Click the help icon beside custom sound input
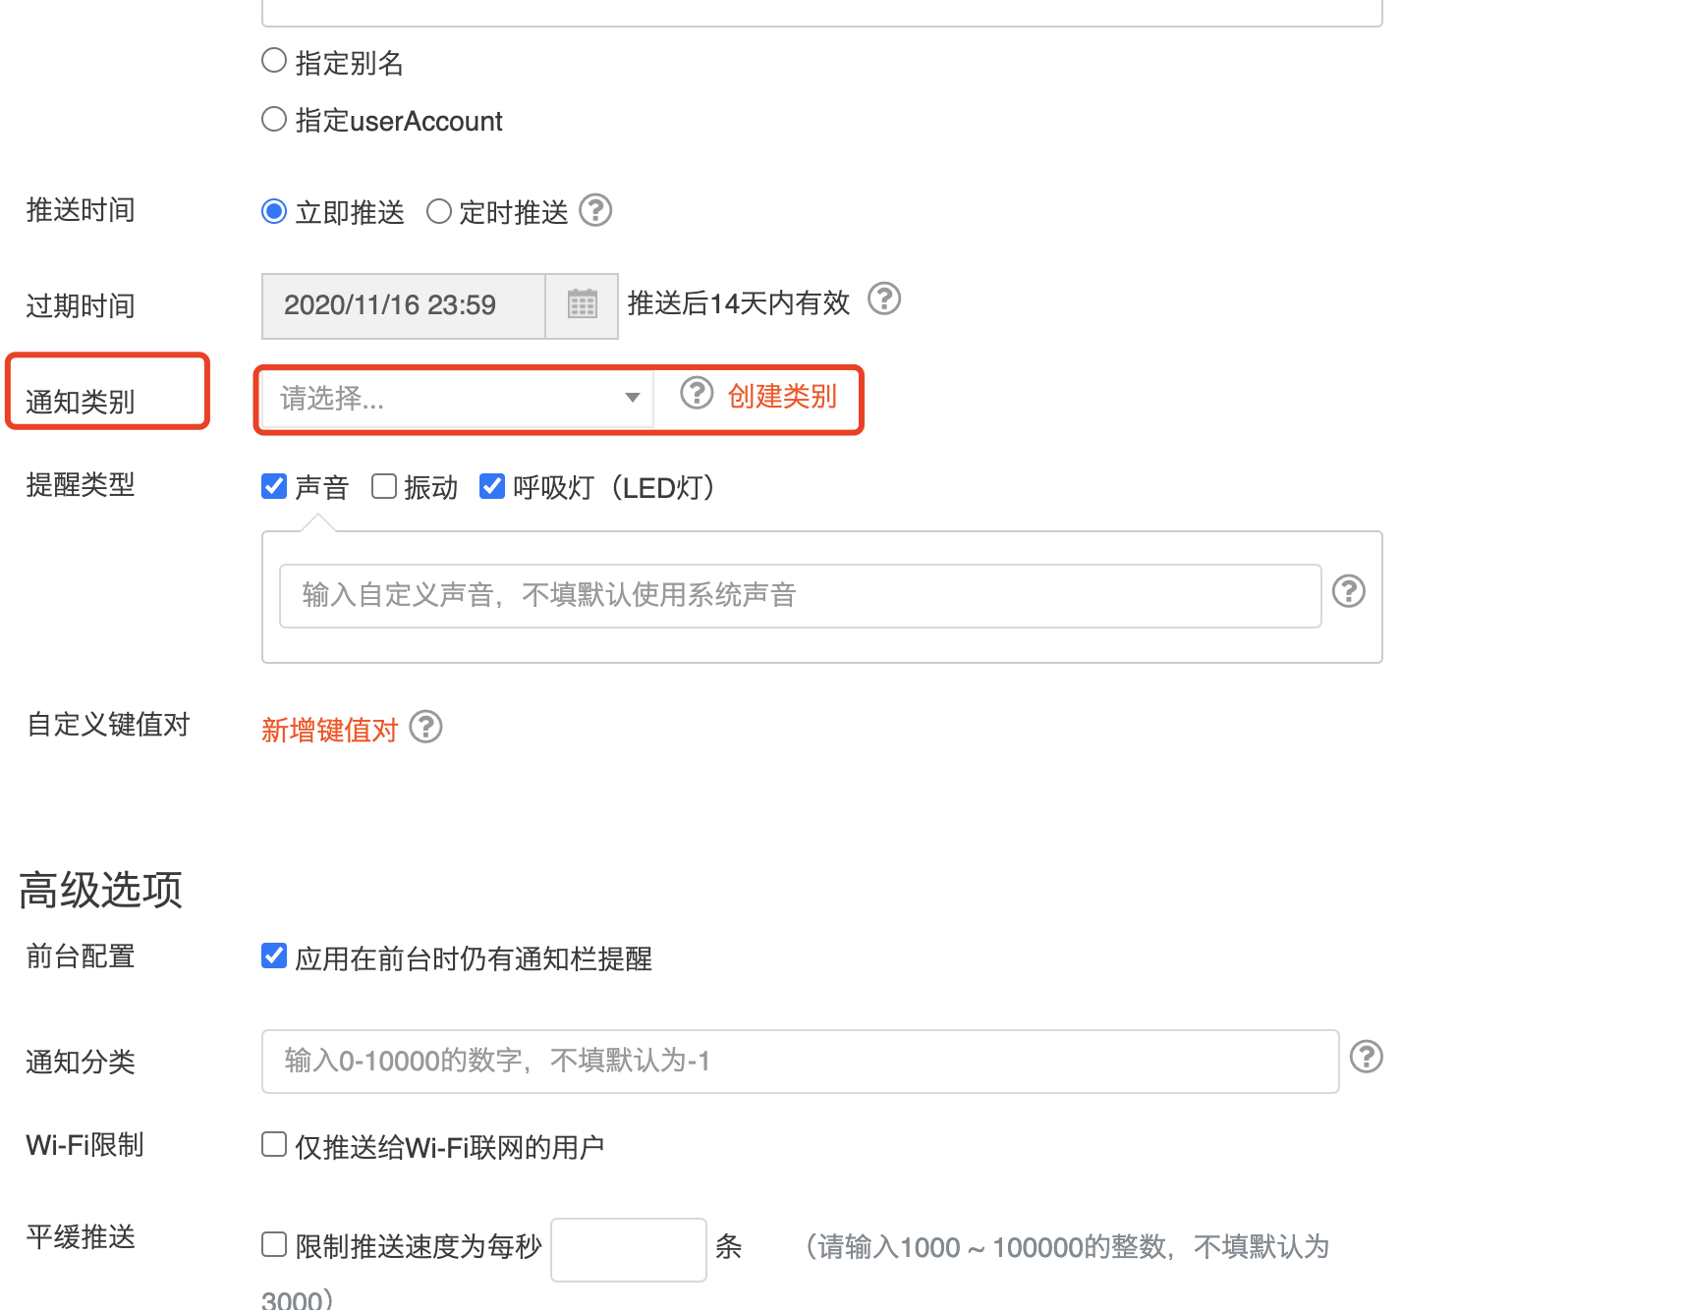The image size is (1682, 1310). pyautogui.click(x=1348, y=592)
